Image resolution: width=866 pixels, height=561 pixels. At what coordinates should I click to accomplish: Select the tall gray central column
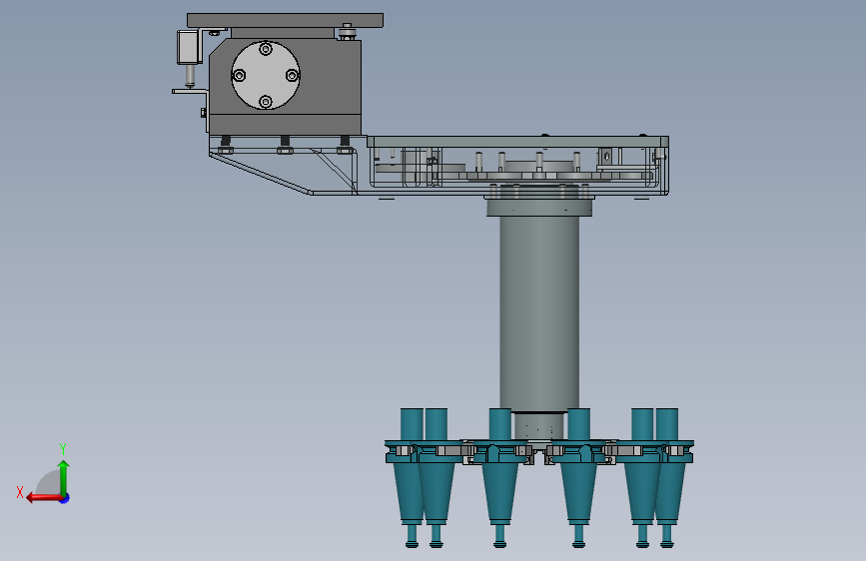pos(539,313)
